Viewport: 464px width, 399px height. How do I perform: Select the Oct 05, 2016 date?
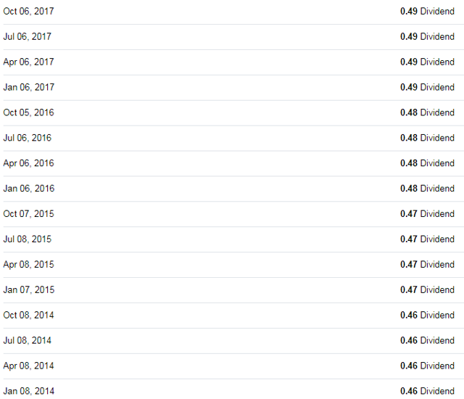coord(28,112)
